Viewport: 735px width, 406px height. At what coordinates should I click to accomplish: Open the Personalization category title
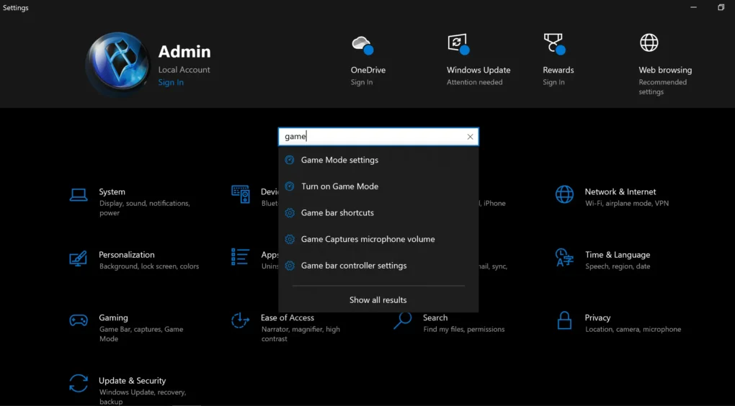click(x=127, y=255)
